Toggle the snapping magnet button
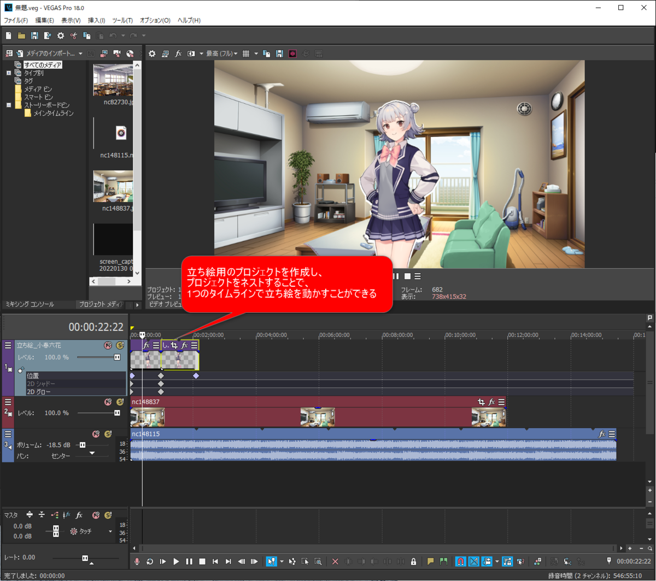This screenshot has width=656, height=581. tap(460, 561)
